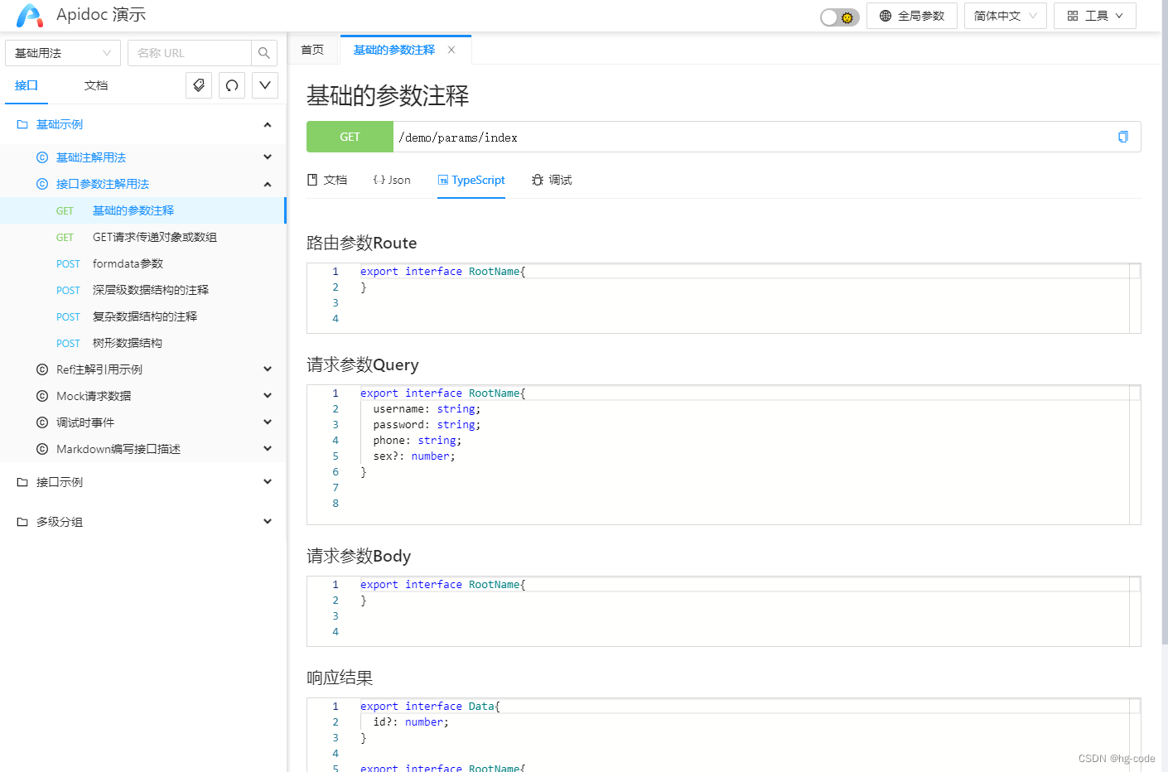Switch to the 文档 content tab

(327, 180)
